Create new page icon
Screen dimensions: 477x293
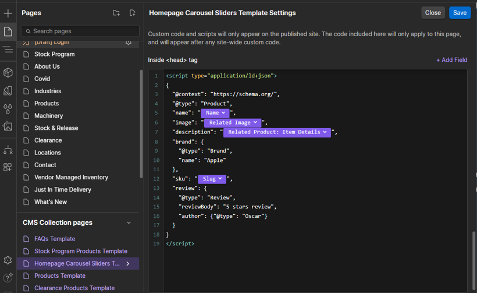132,13
